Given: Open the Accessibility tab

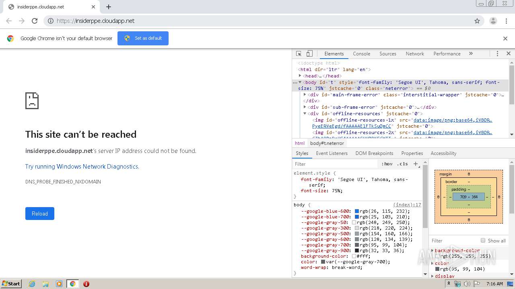Looking at the screenshot, I should pos(443,153).
